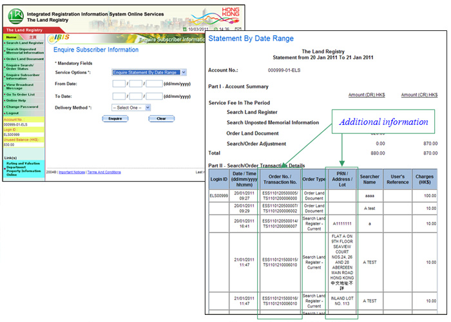Image resolution: width=451 pixels, height=322 pixels.
Task: Click the Clear button
Action: [161, 118]
